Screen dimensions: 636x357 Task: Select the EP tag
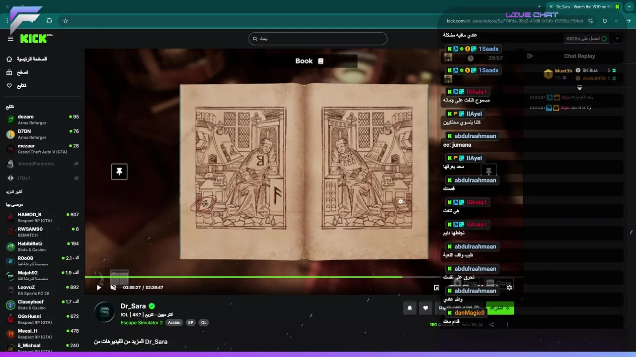click(x=191, y=323)
